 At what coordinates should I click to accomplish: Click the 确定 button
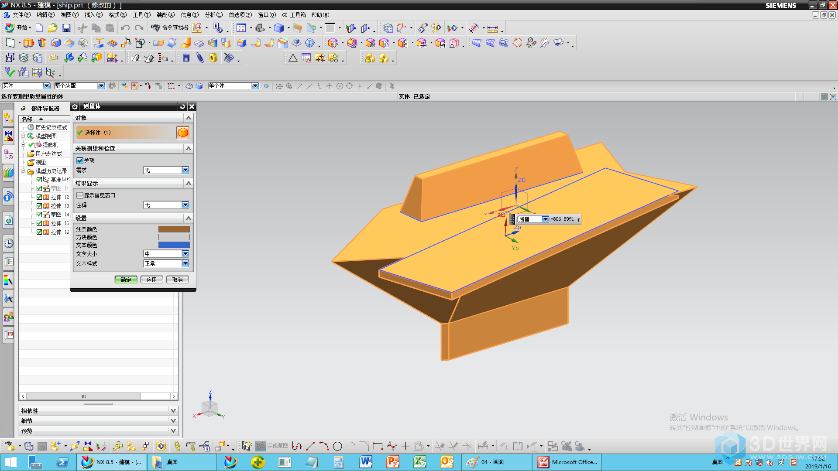coord(126,280)
